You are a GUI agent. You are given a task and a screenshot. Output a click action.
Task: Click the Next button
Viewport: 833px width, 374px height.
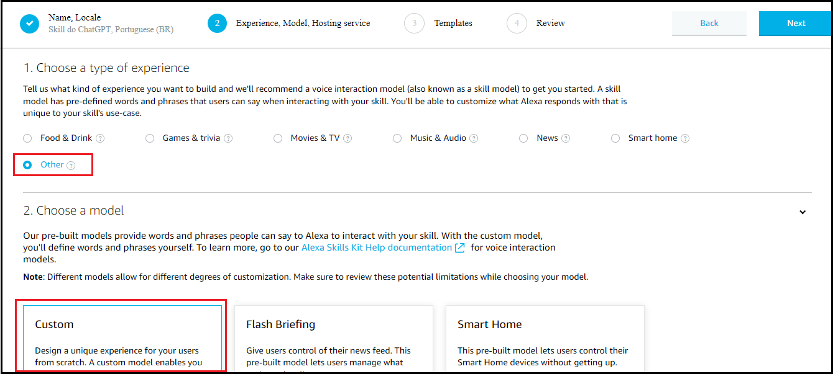coord(796,24)
